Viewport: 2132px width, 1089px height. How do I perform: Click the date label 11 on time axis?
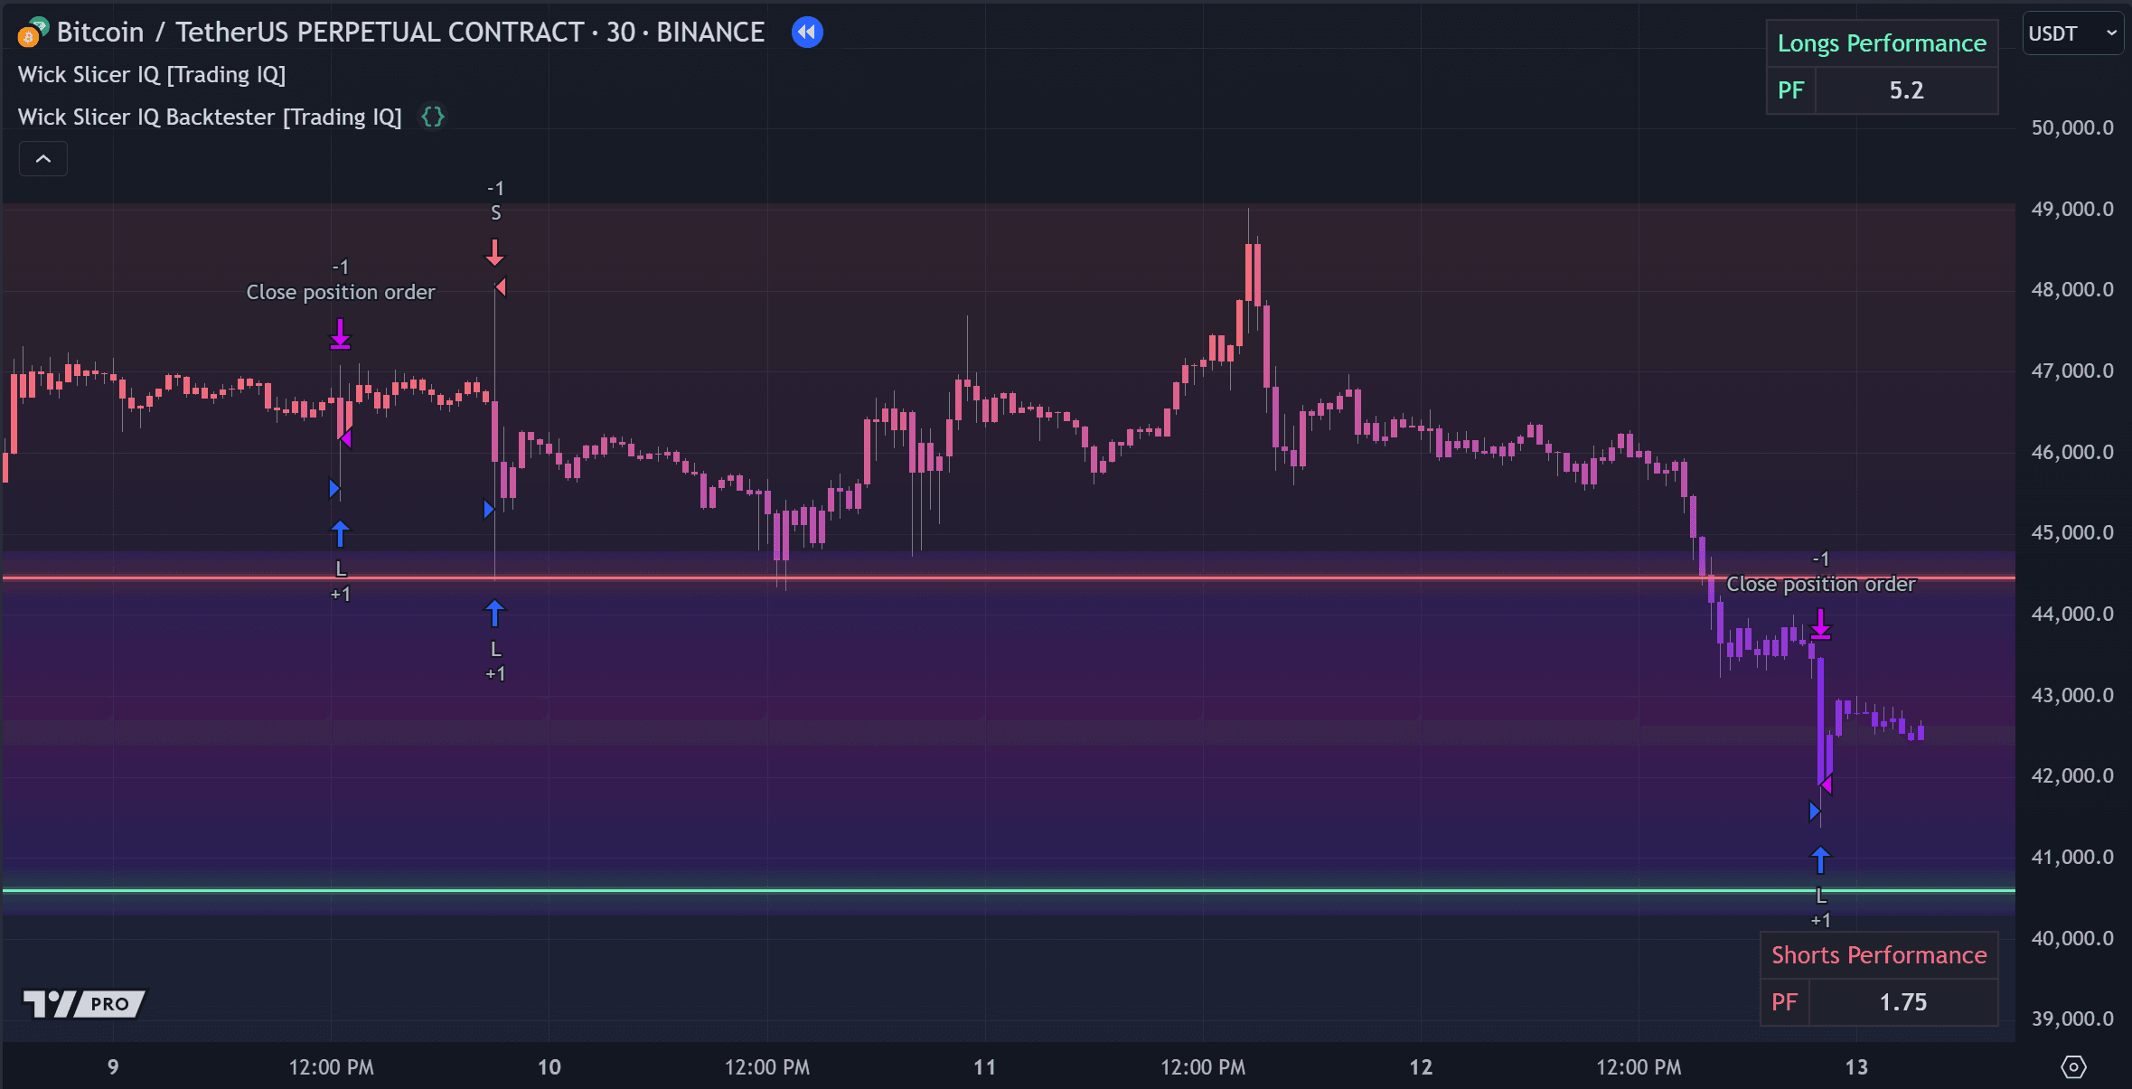[x=984, y=1067]
